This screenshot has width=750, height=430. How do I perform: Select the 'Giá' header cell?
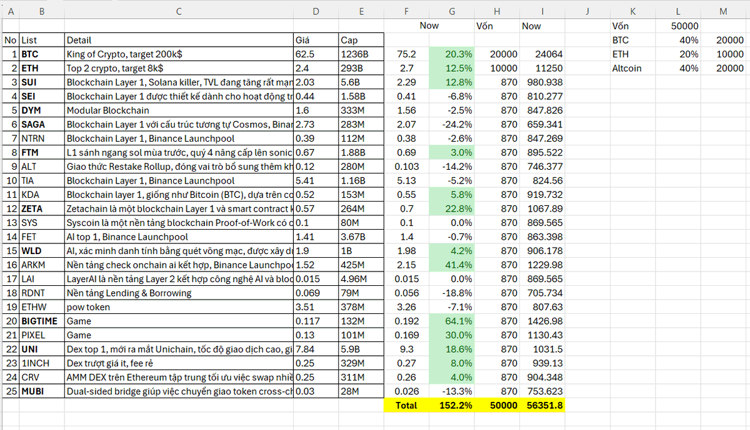point(316,40)
